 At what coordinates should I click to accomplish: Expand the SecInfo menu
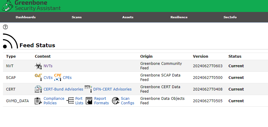pos(230,17)
